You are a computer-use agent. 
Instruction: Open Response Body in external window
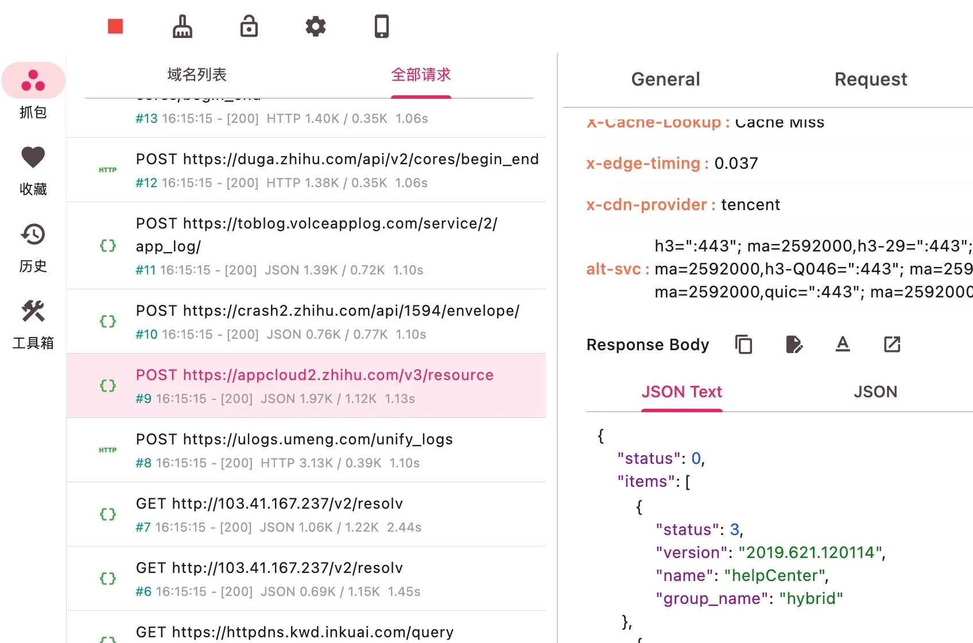click(891, 344)
